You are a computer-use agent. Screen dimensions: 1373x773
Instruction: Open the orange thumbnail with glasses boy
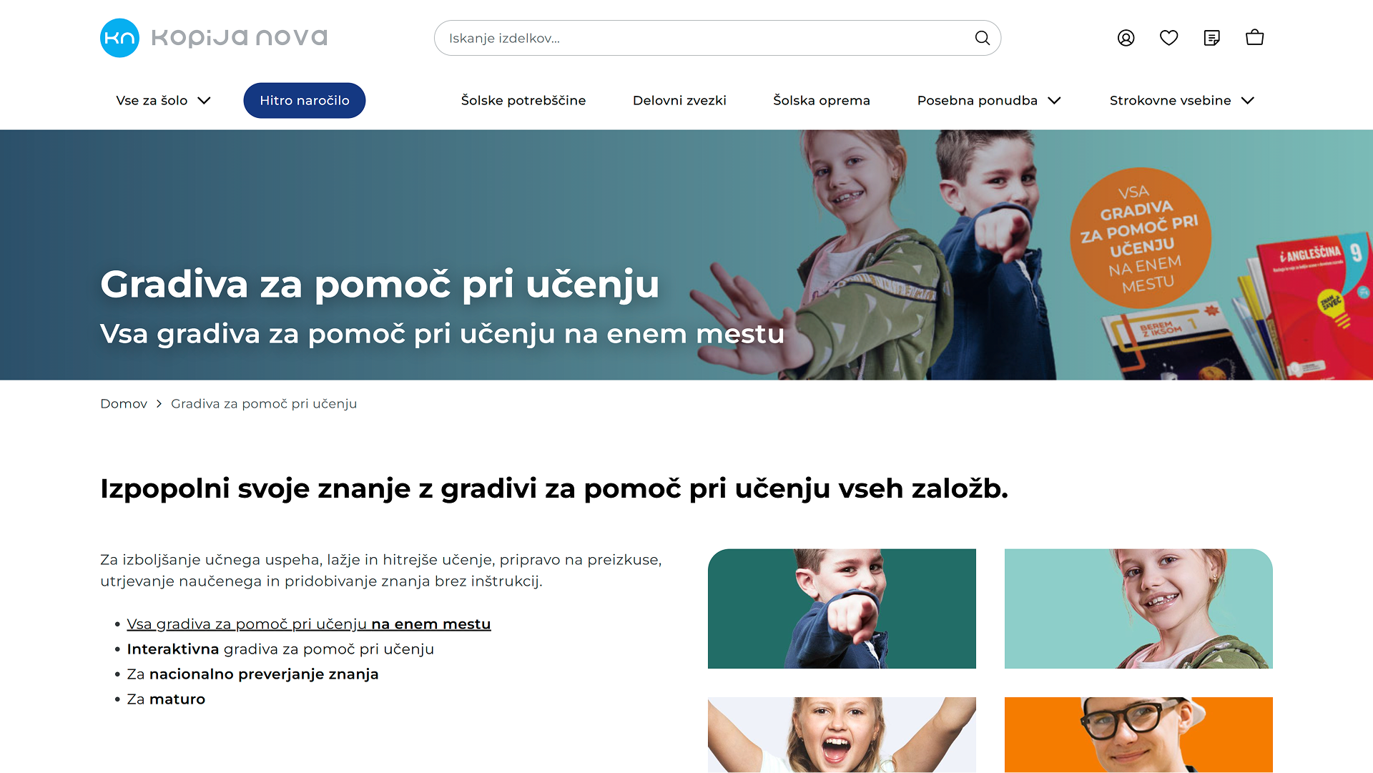(x=1138, y=734)
